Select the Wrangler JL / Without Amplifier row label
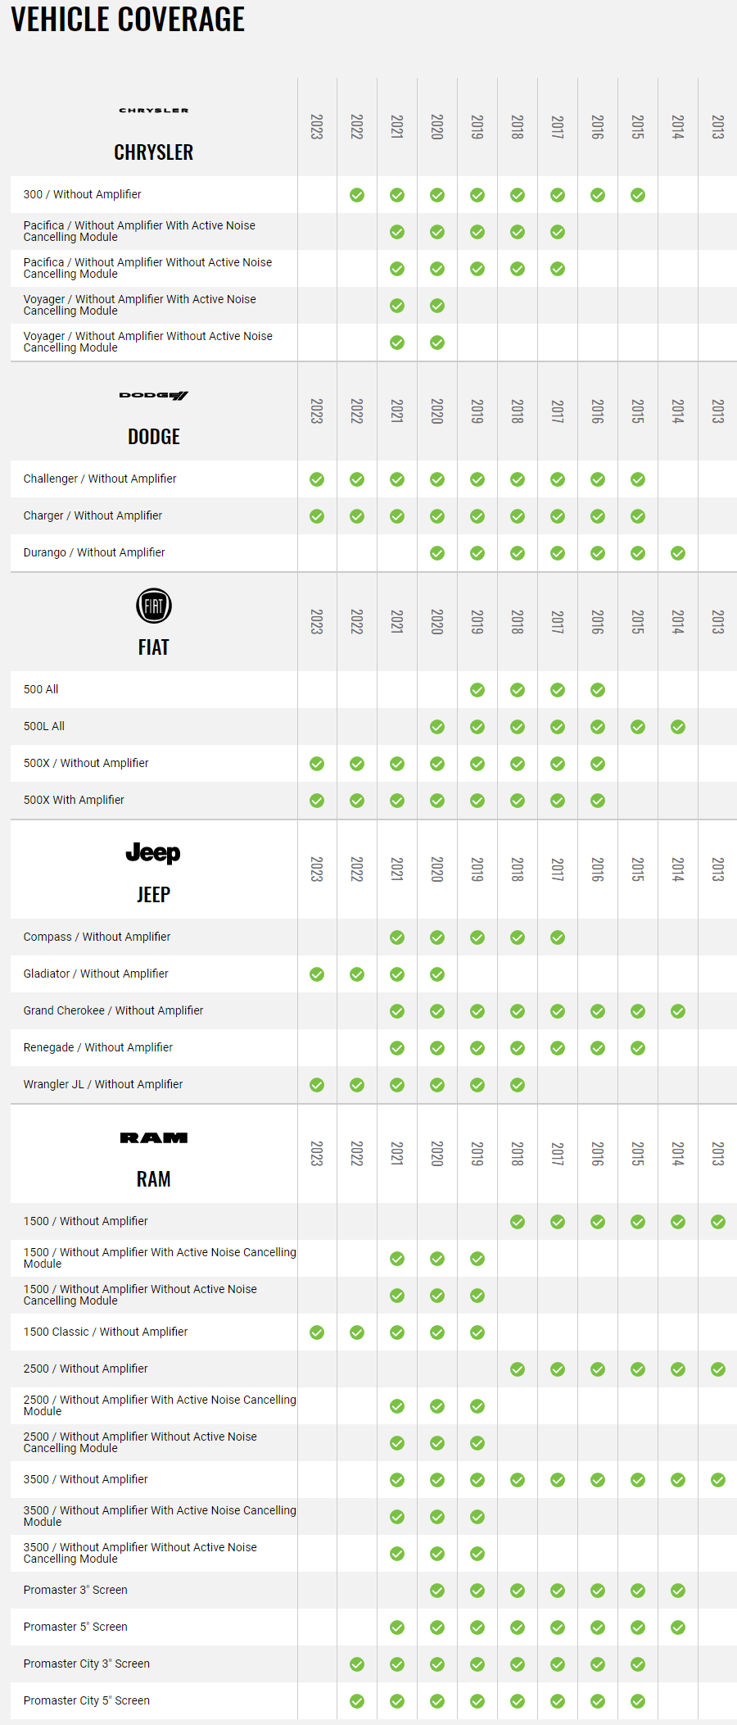737x1725 pixels. pyautogui.click(x=103, y=1084)
